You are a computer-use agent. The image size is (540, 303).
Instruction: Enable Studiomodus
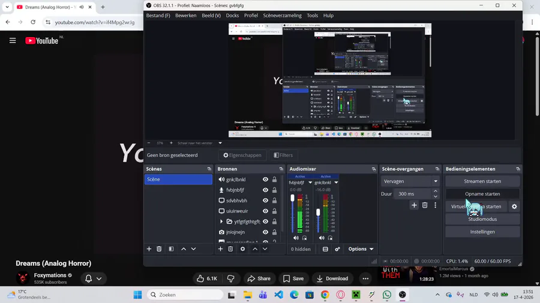click(x=482, y=219)
